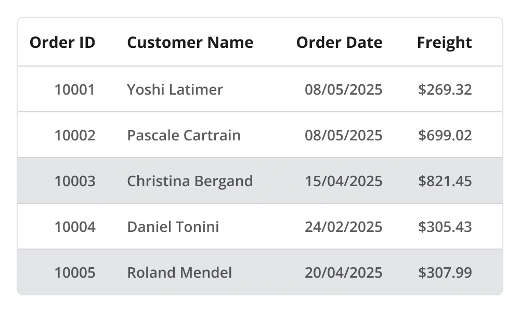Select order ID 10005 cell
This screenshot has width=520, height=312.
[x=75, y=272]
